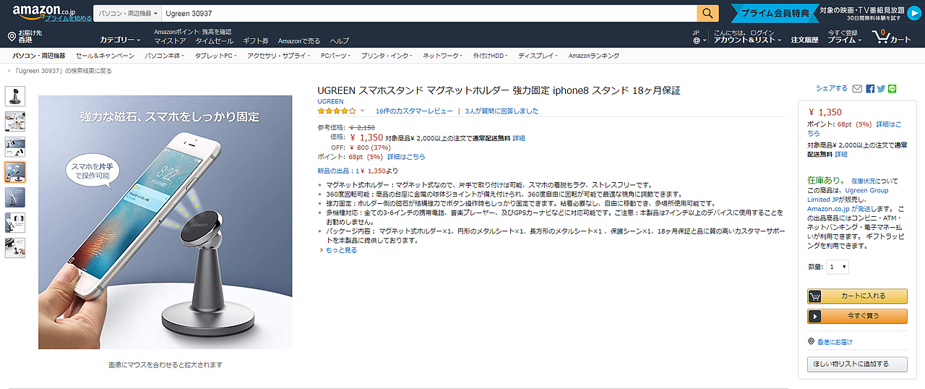Return to Ugreen 30937 search results link
The width and height of the screenshot is (925, 389).
[62, 71]
